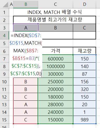
Task: Select product cell 'B' in row 10
Action: click(26, 81)
